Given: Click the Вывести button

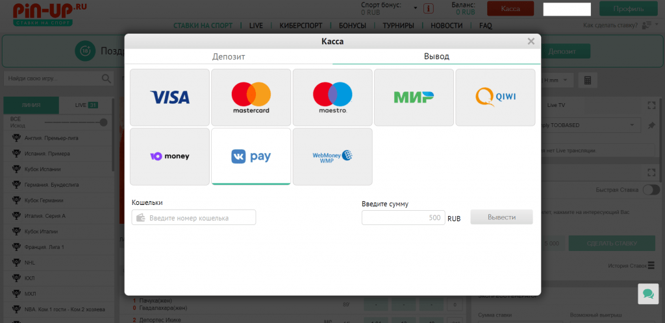Looking at the screenshot, I should pos(502,217).
